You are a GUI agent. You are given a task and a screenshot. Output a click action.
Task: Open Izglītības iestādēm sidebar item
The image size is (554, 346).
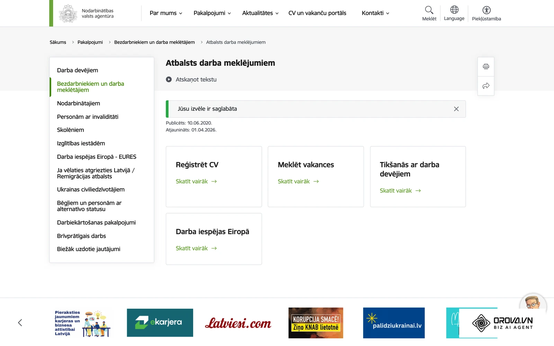[x=81, y=143]
